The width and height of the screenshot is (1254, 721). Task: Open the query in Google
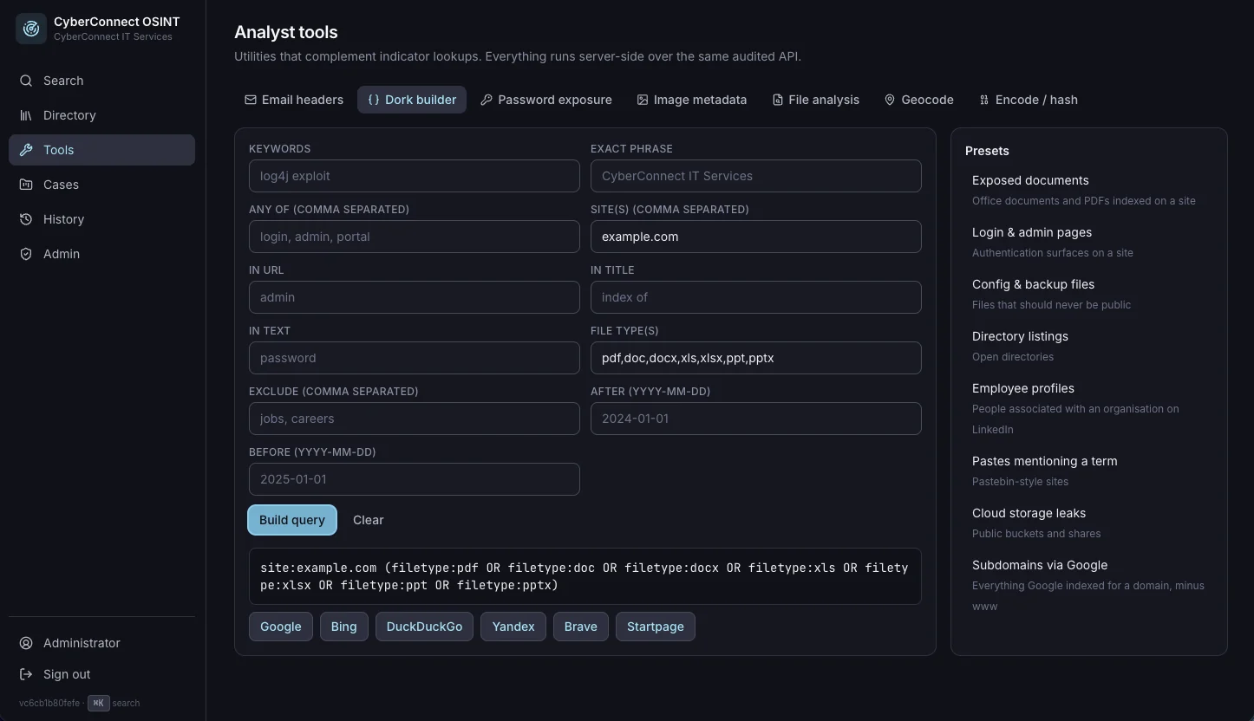point(281,627)
